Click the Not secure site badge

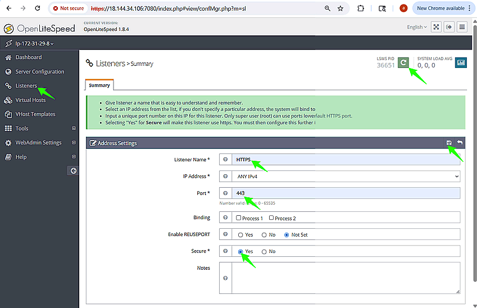[x=69, y=8]
